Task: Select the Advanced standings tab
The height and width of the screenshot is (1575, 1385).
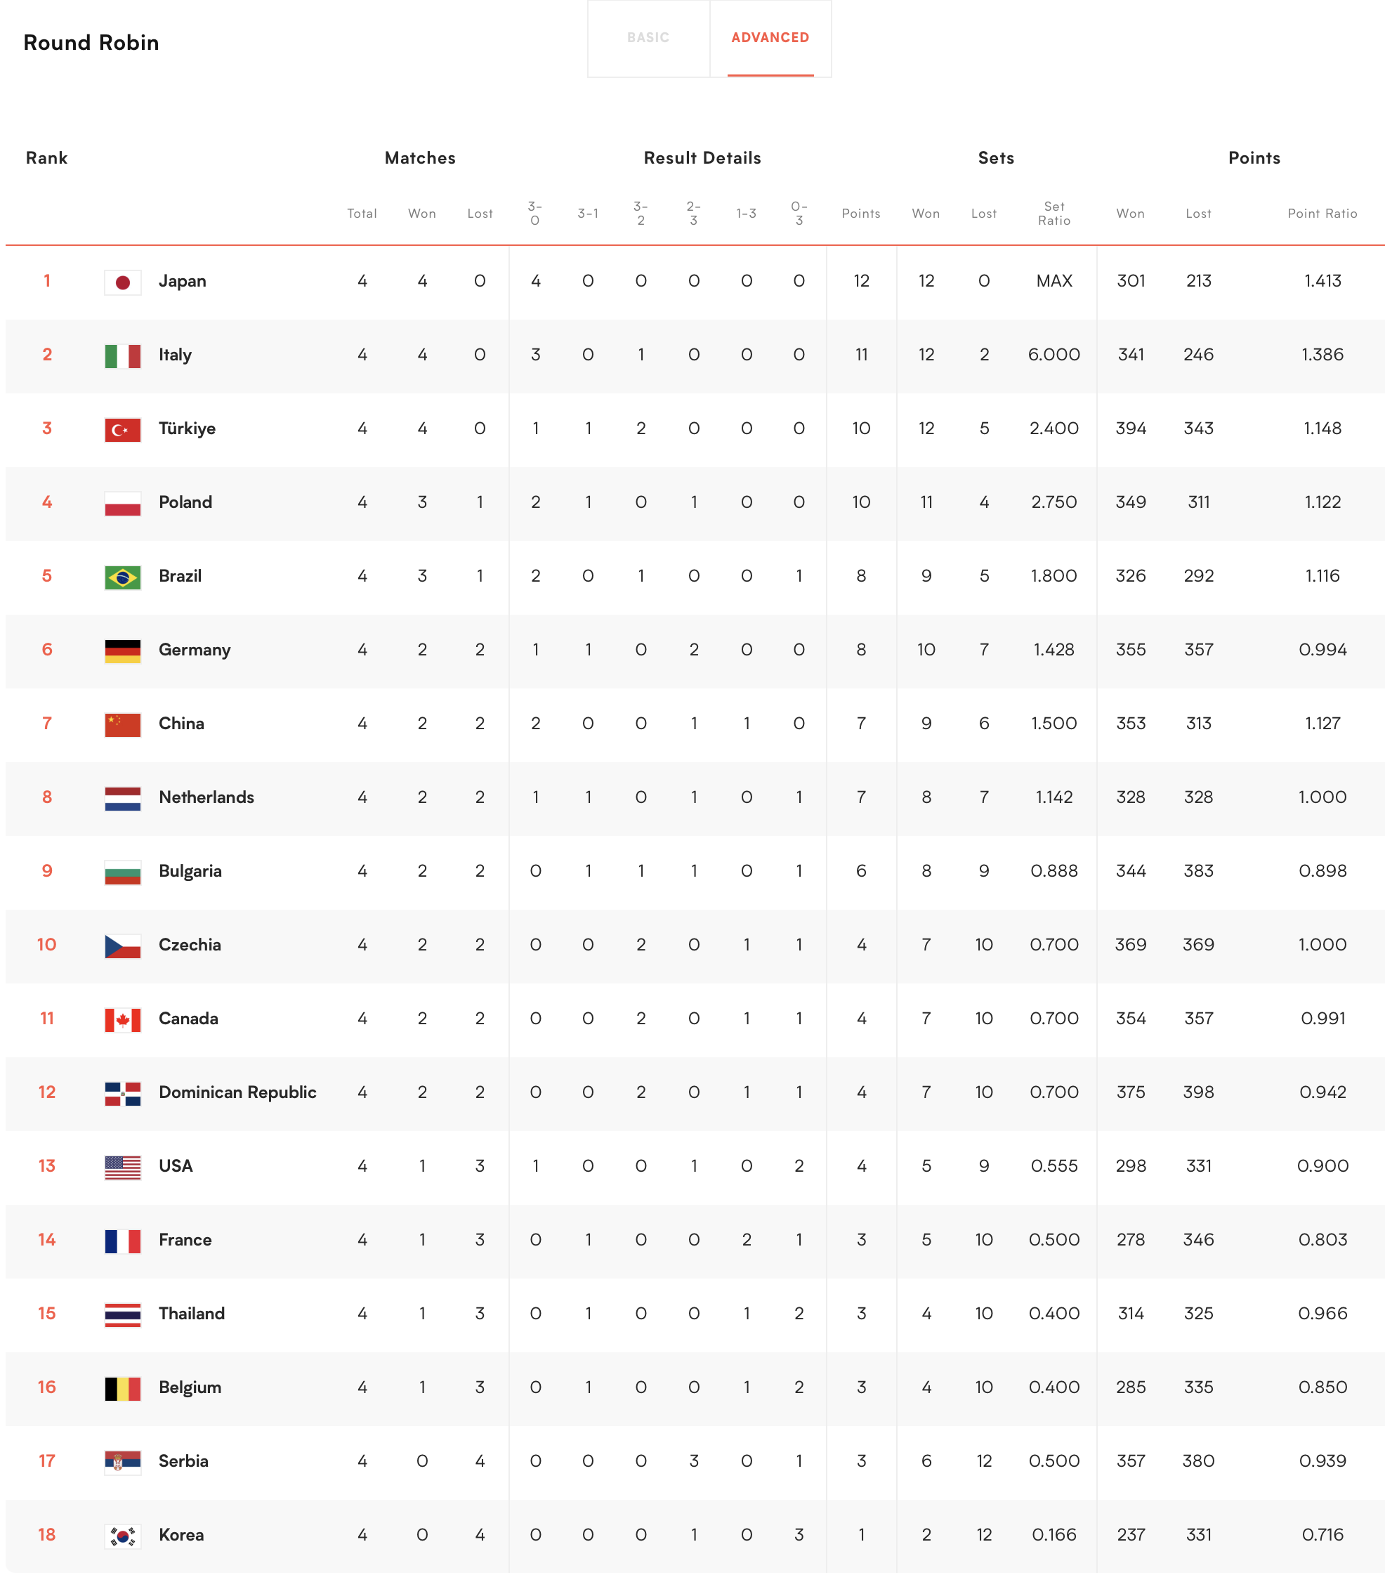Action: (770, 38)
